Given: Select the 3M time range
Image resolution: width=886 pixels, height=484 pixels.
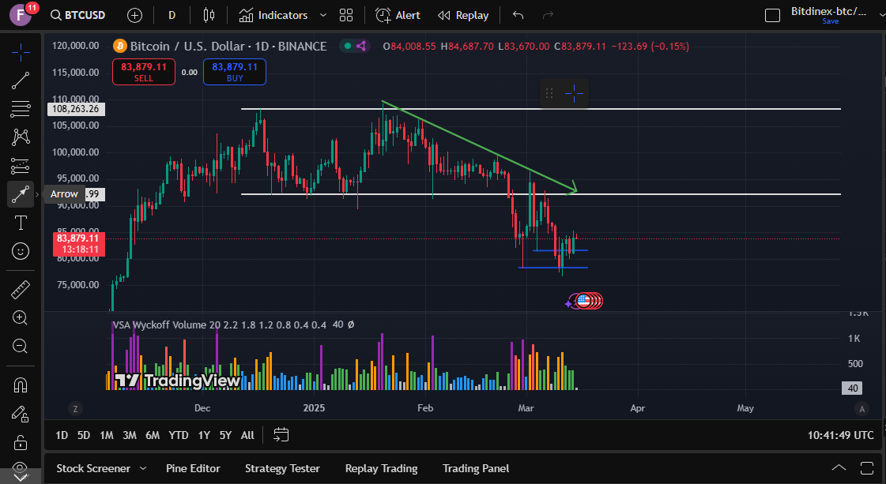Looking at the screenshot, I should (130, 435).
